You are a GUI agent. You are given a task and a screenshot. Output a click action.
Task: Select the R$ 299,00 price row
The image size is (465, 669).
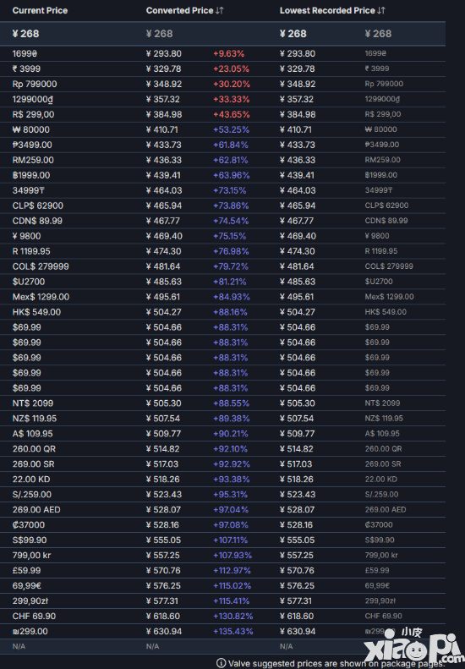coord(222,114)
